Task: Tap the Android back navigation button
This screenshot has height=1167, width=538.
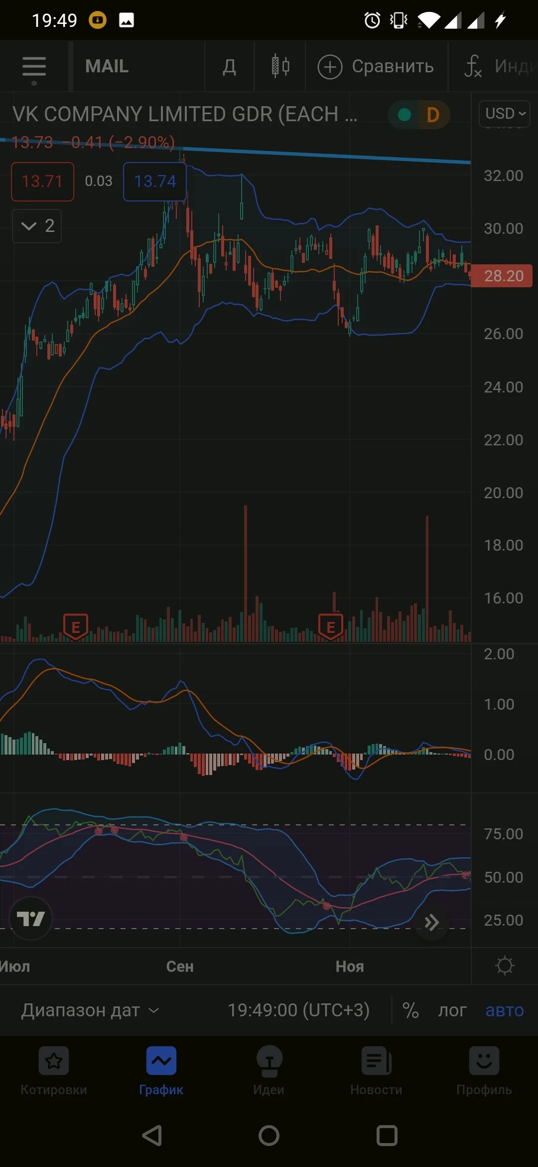Action: 152,1136
